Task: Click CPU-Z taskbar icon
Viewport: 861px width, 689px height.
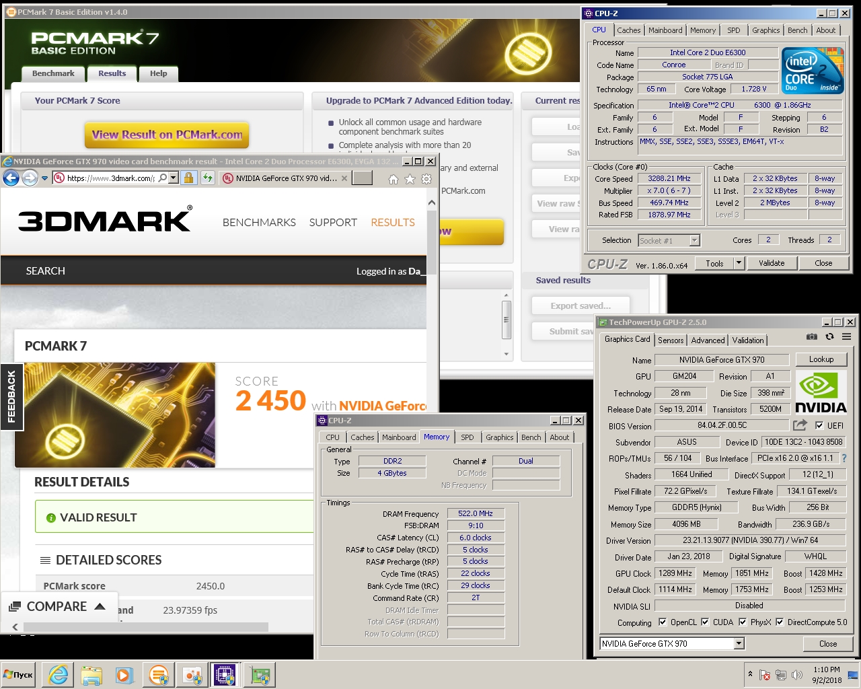Action: (225, 675)
